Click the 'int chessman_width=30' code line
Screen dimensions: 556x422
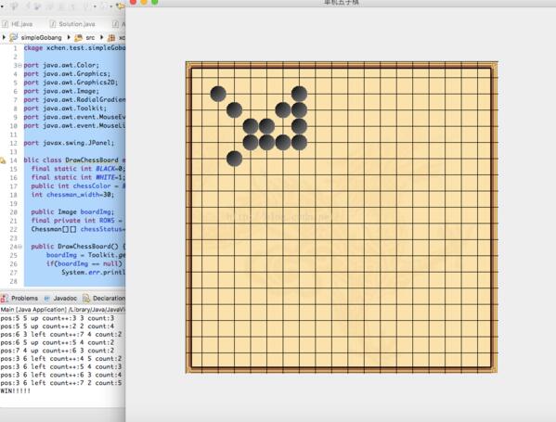click(72, 195)
